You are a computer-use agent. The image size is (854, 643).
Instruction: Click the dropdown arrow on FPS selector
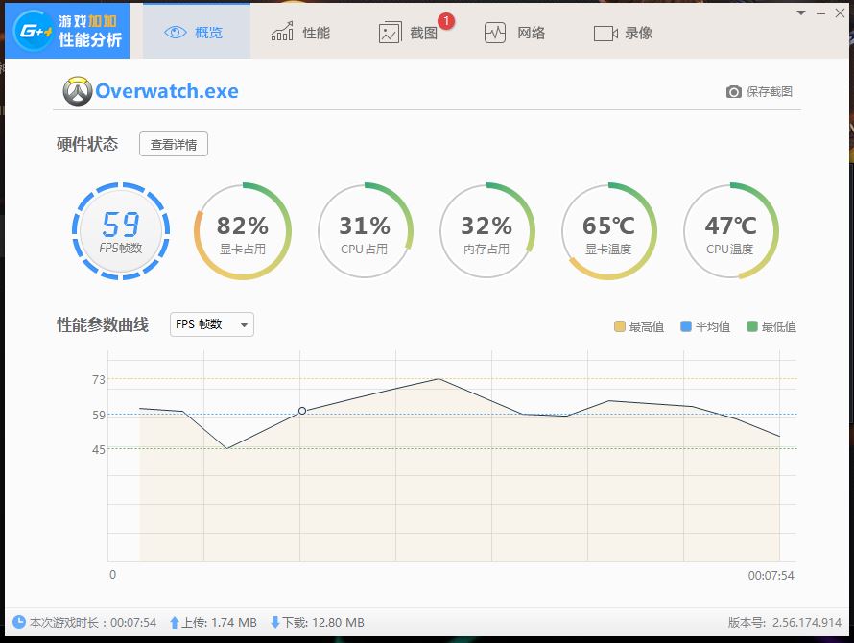click(x=245, y=324)
